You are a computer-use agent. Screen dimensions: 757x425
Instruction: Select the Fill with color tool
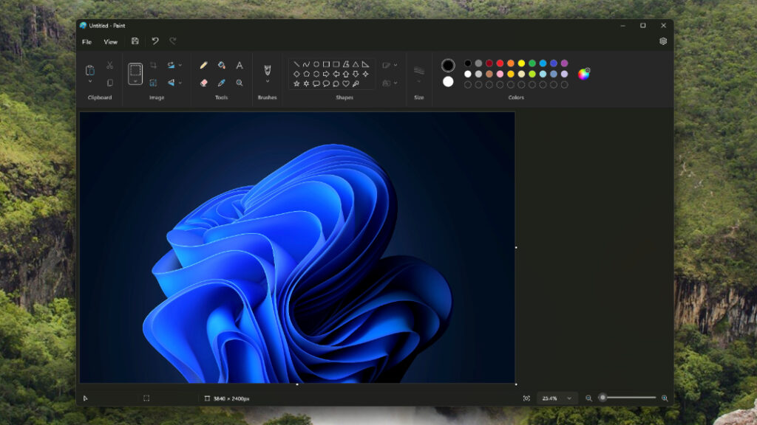coord(221,65)
